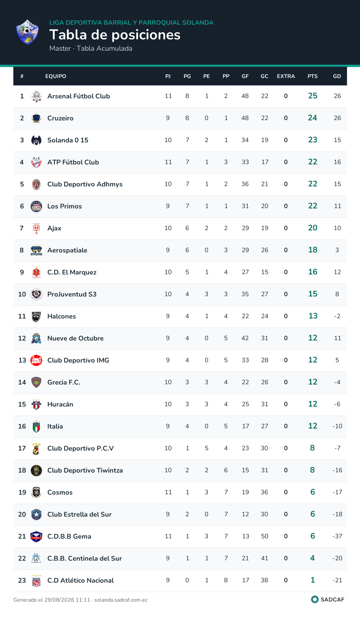Click the PTS column header
360x617 pixels.
pos(313,76)
